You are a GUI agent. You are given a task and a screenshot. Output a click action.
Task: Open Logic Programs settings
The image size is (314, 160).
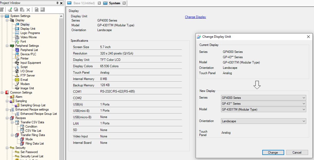click(x=30, y=33)
